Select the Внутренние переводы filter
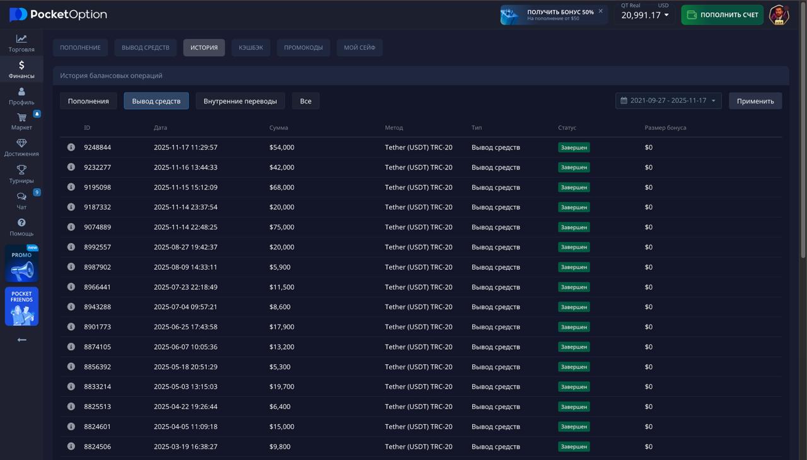 tap(240, 101)
